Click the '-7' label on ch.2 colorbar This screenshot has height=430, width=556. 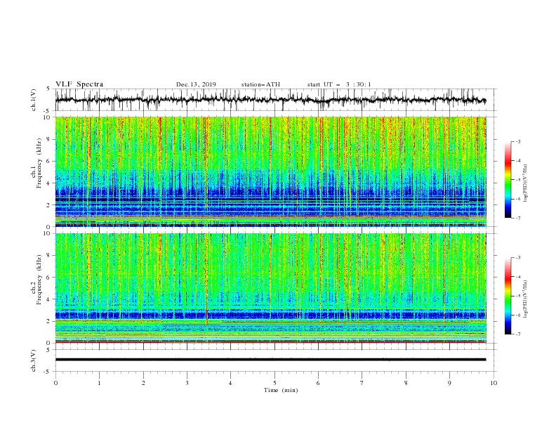(x=517, y=334)
